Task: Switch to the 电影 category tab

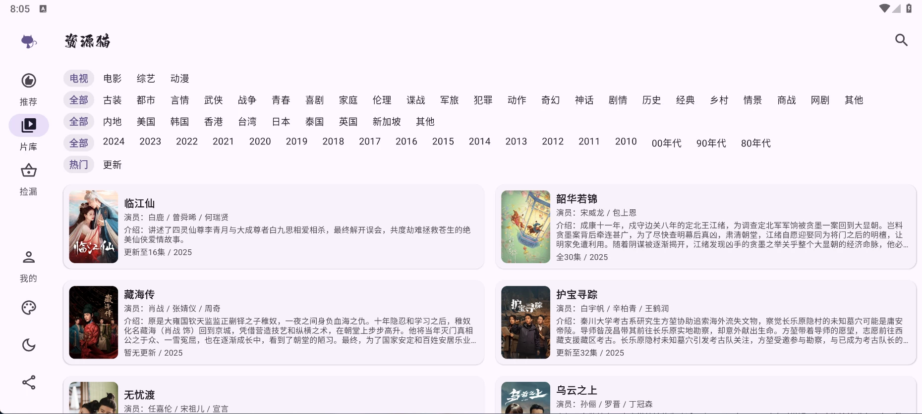Action: coord(113,79)
